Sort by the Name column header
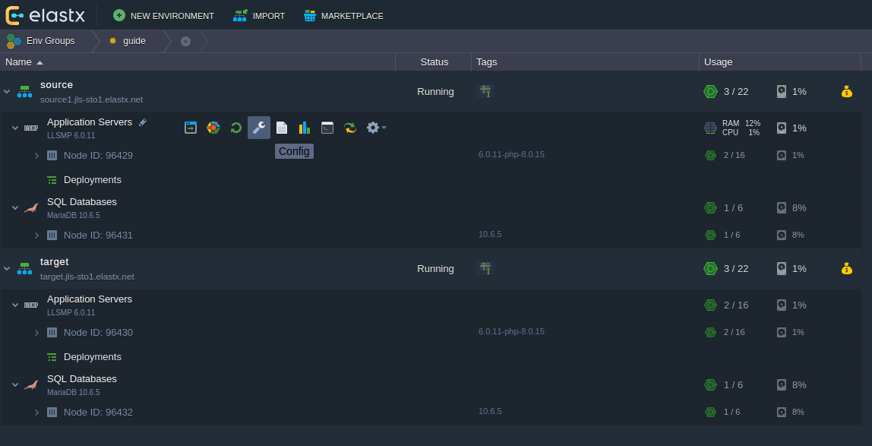The height and width of the screenshot is (446, 872). tap(19, 62)
